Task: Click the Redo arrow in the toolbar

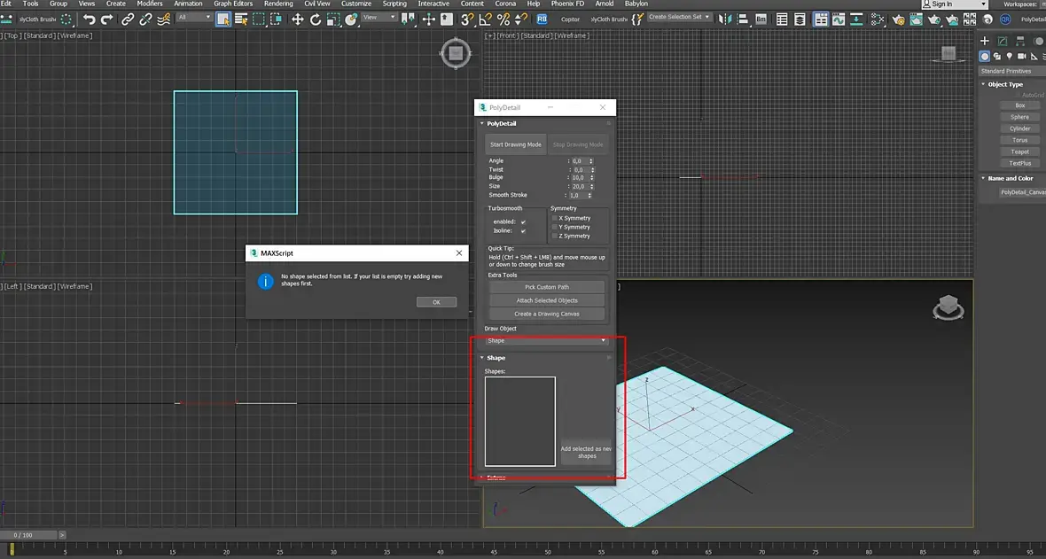Action: (108, 19)
